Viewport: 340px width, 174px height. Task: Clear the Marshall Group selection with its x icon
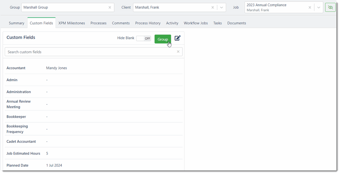[x=110, y=7]
